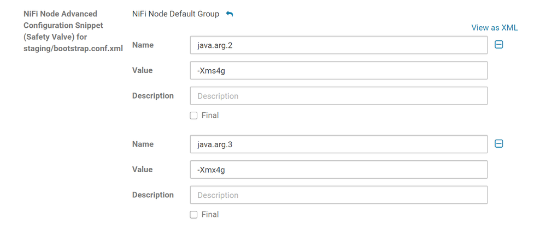This screenshot has height=236, width=546.
Task: Click the Description label in the java.arg.3 entry
Action: (x=153, y=195)
